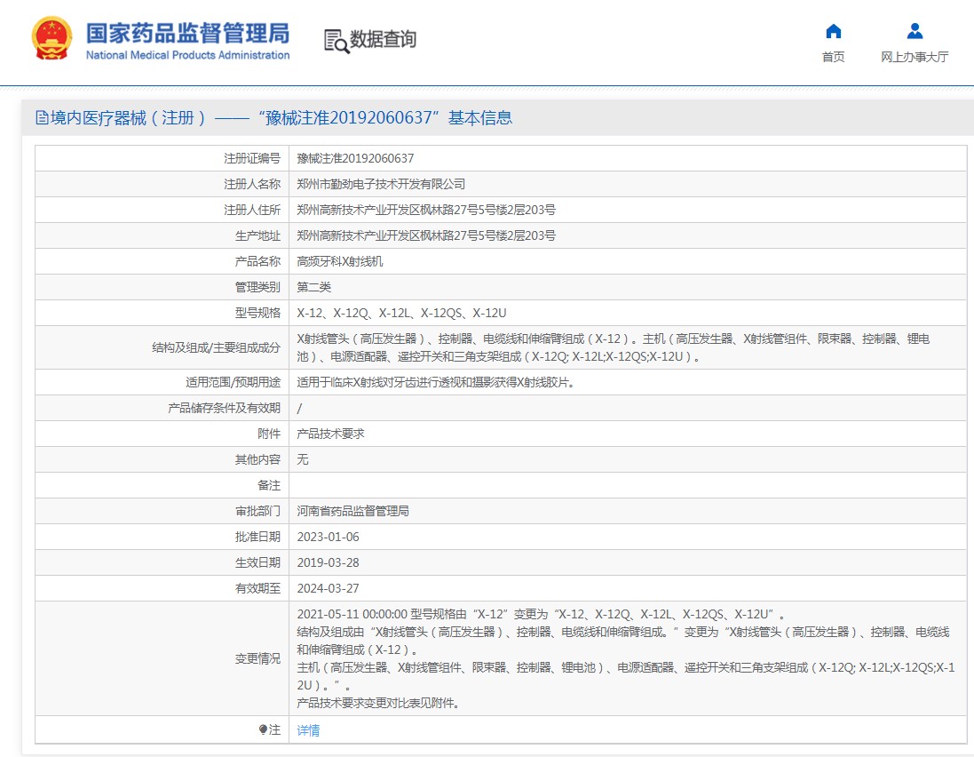
Task: Click the 注册人住所 row label
Action: tap(252, 210)
